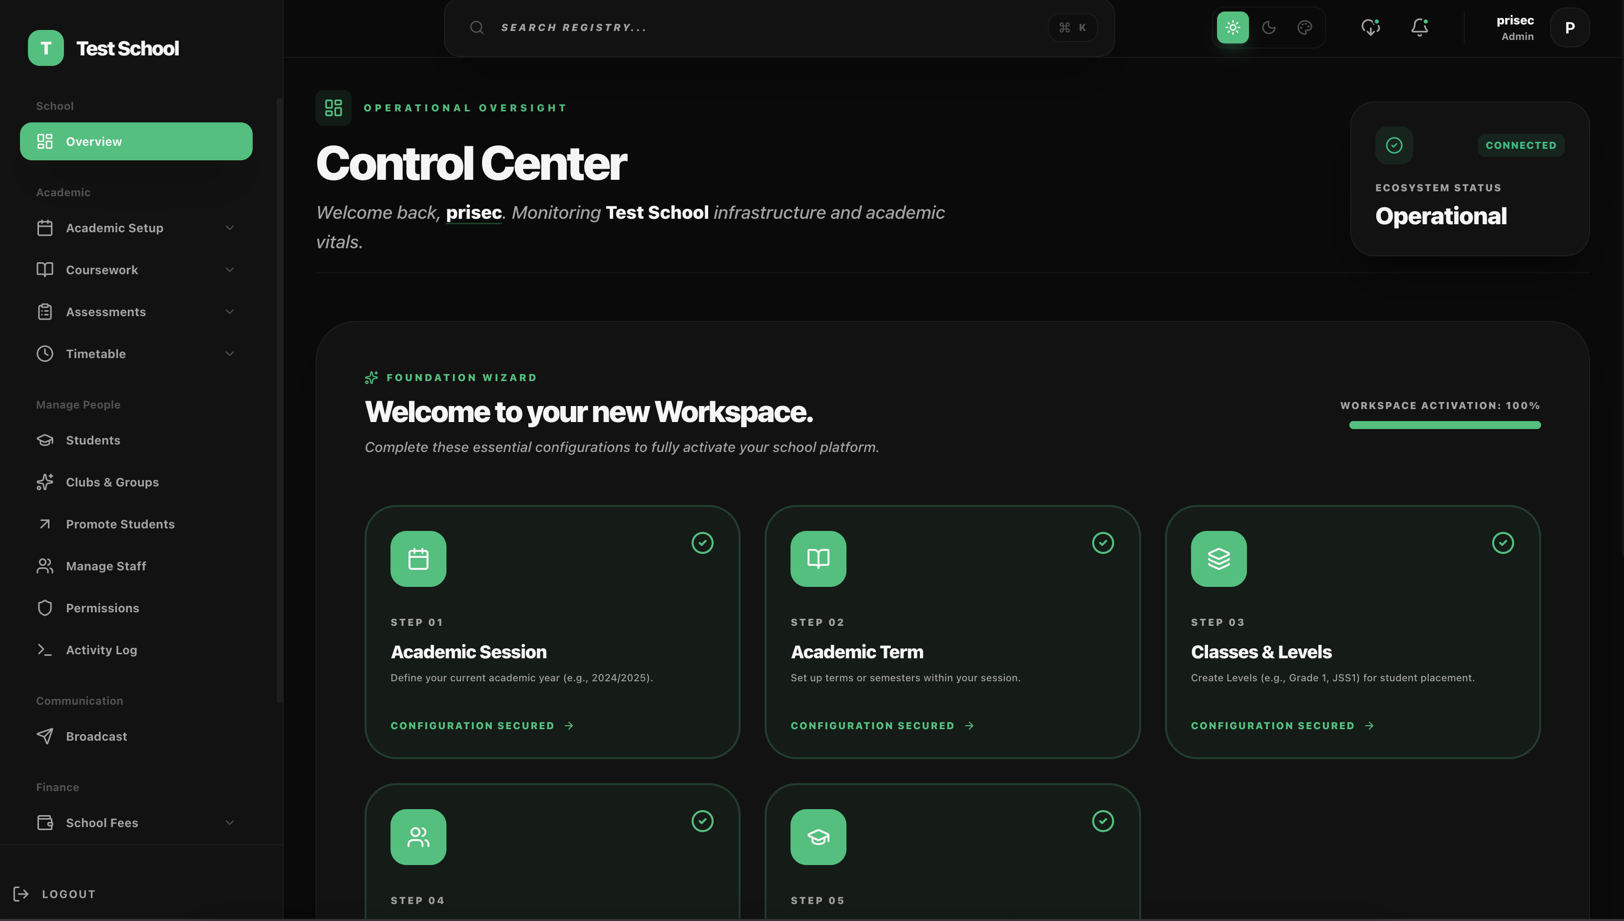
Task: Focus the Search Registry input field
Action: [779, 28]
